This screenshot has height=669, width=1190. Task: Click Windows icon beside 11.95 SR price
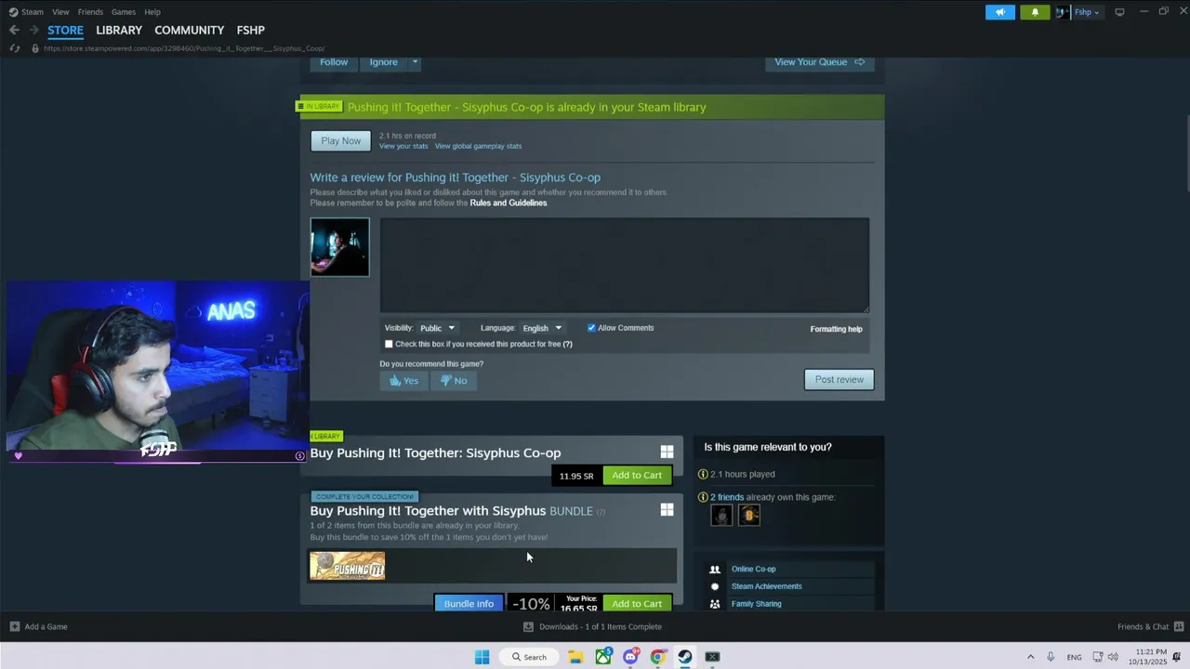667,452
